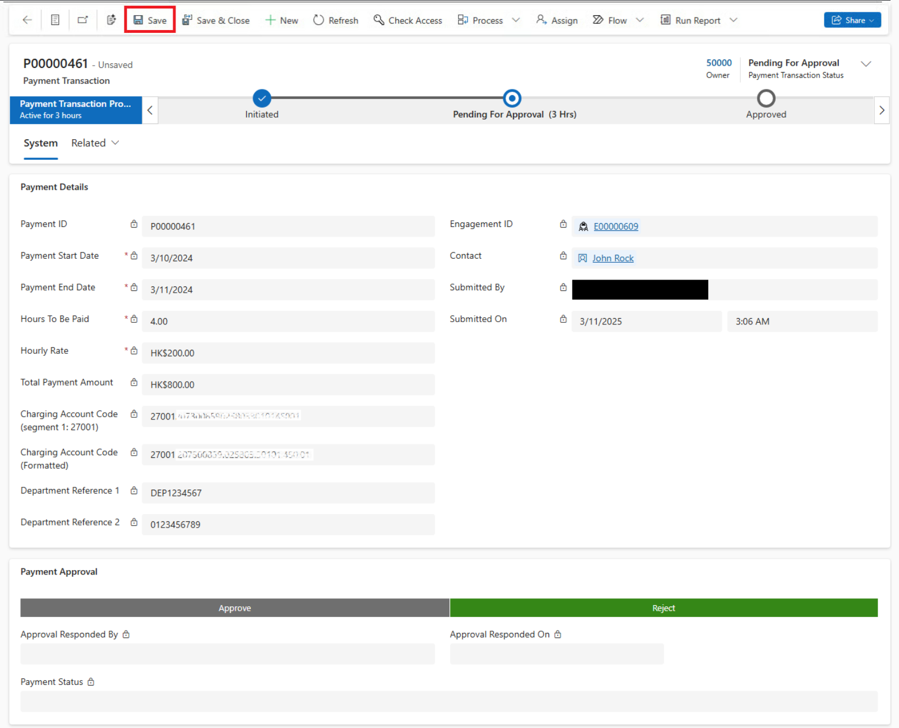Open John Rock contact link
899x728 pixels.
(x=613, y=258)
